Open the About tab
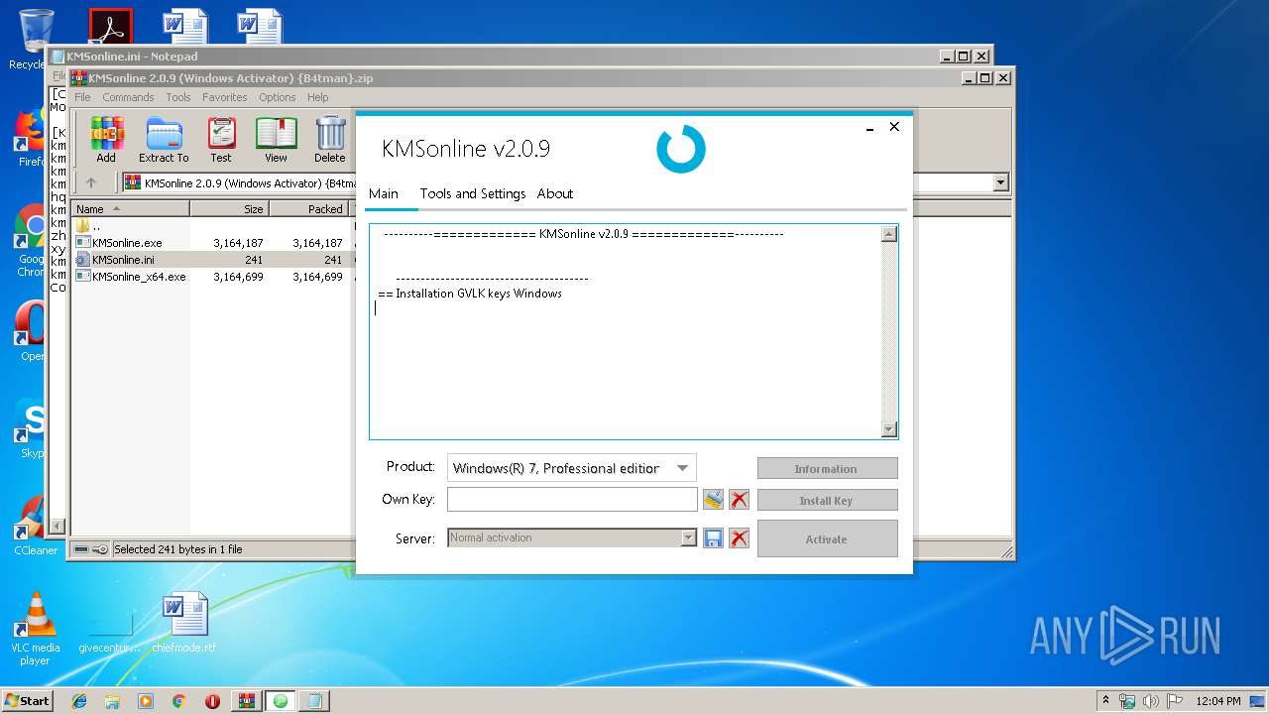The width and height of the screenshot is (1269, 714). tap(555, 193)
